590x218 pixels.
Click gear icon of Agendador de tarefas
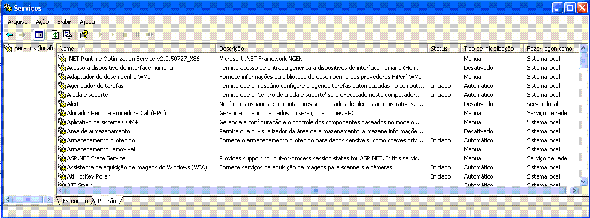(61, 86)
